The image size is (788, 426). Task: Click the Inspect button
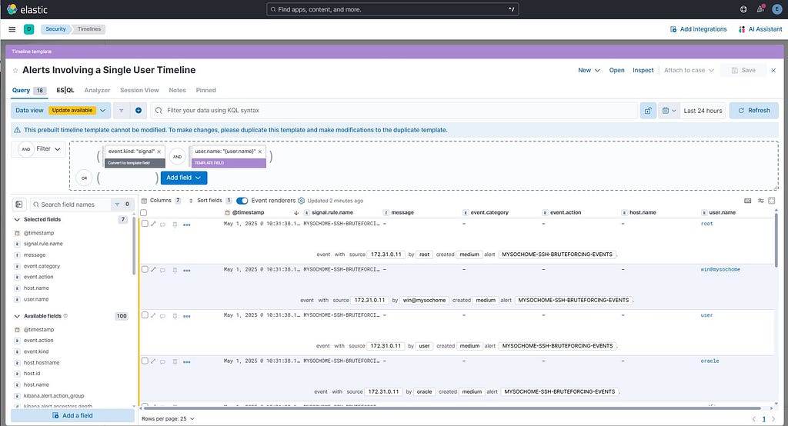point(643,70)
